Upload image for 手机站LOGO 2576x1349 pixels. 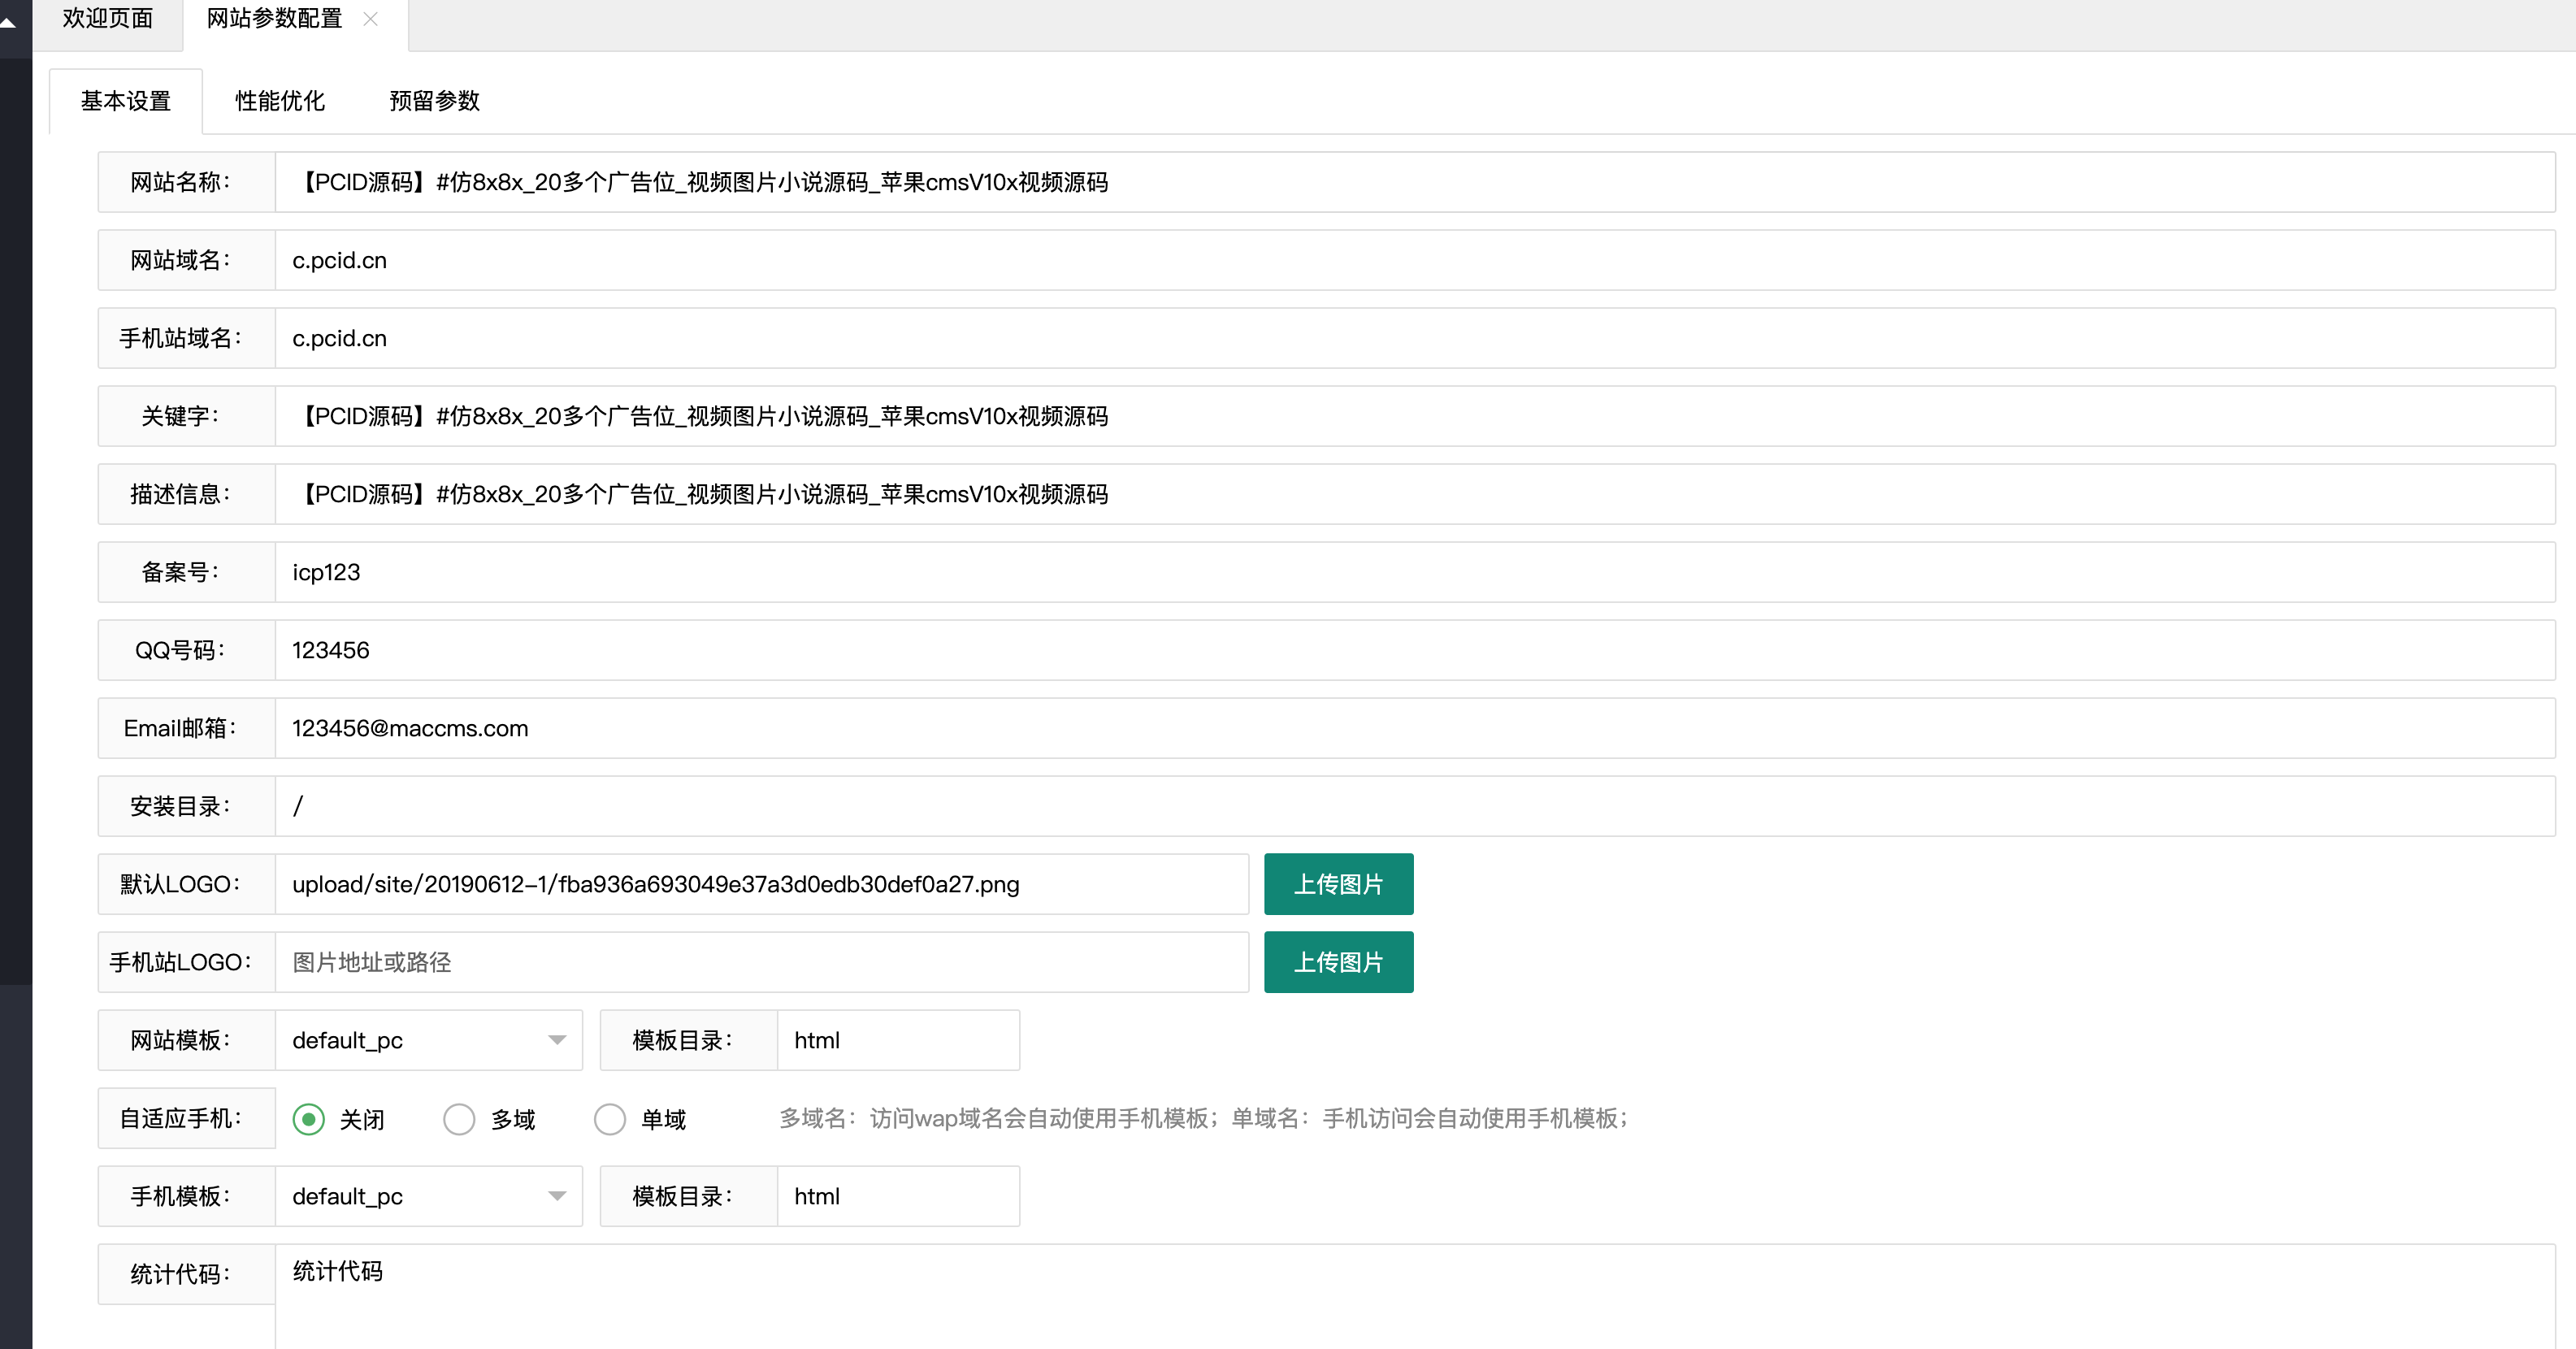pos(1338,962)
